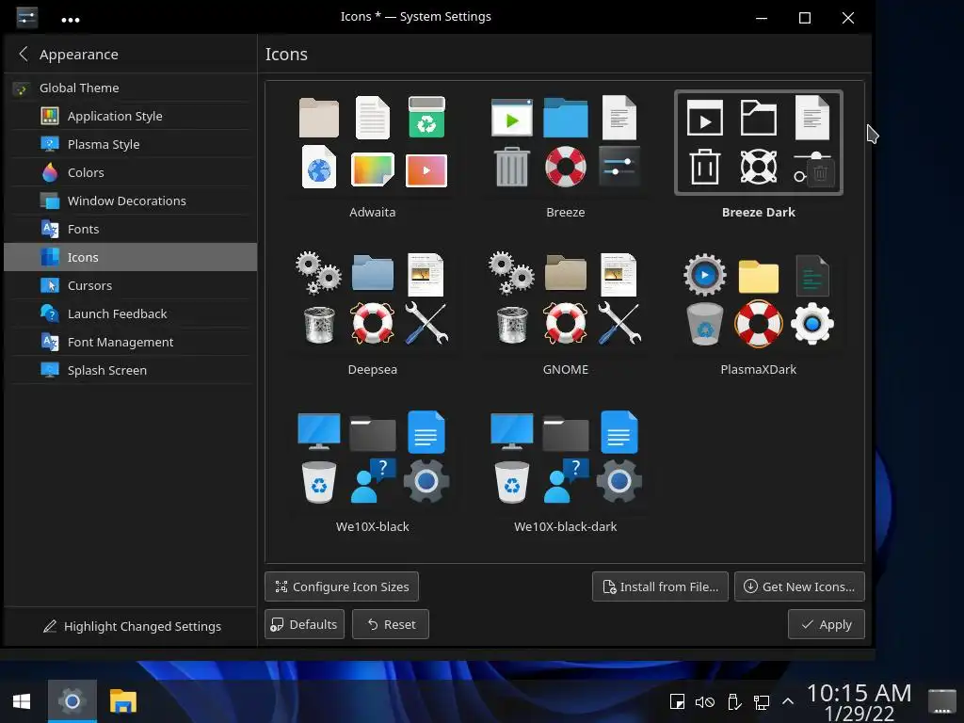This screenshot has height=723, width=964.
Task: Go to Plasma Style page
Action: (130, 144)
